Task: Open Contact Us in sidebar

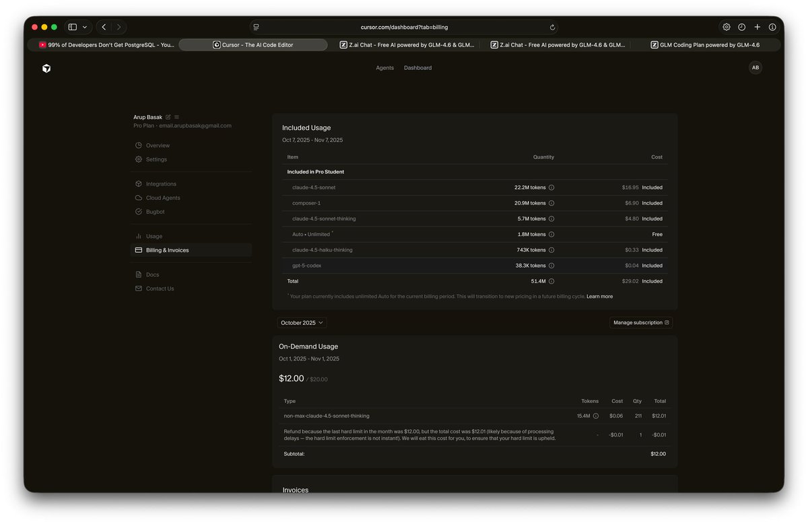Action: tap(191, 289)
